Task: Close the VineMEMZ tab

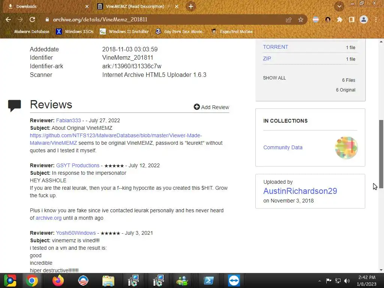Action: pos(177,7)
